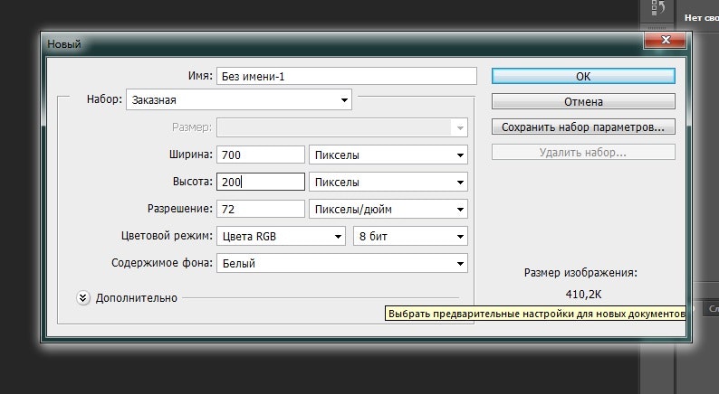Click the Размер изображения label
This screenshot has height=394, width=719.
click(x=580, y=273)
